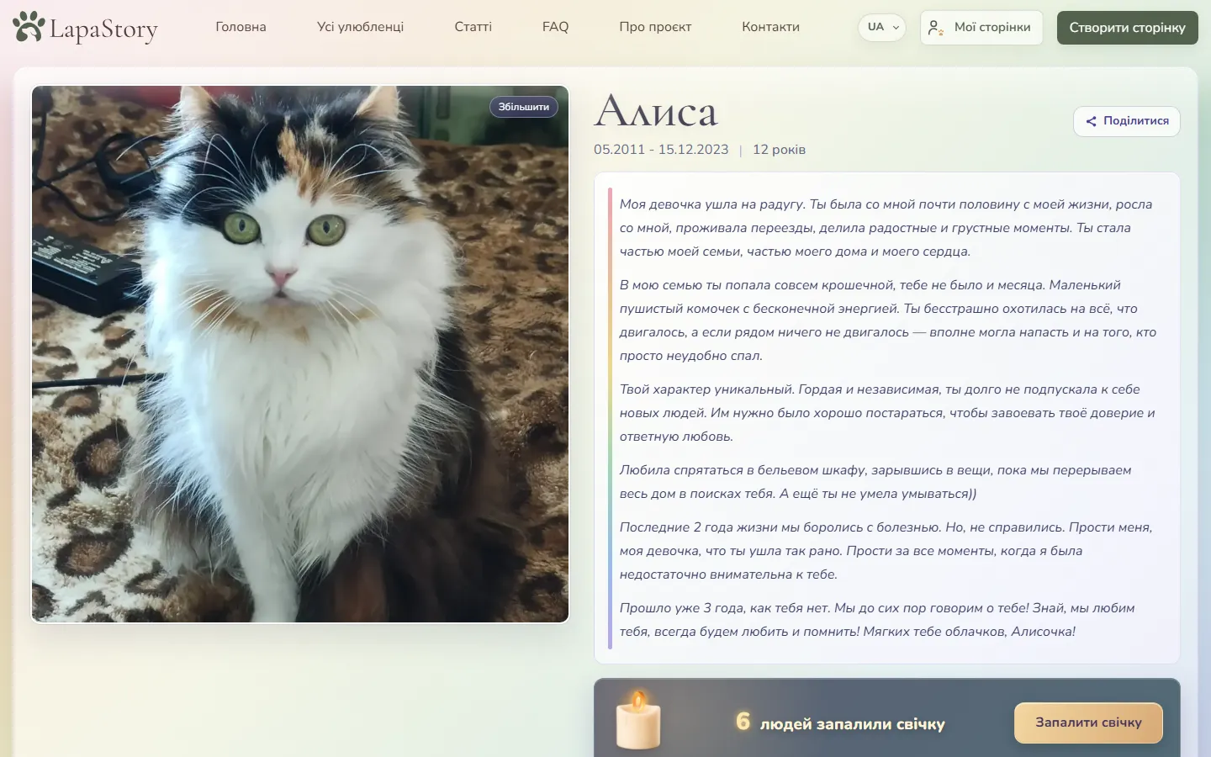This screenshot has height=757, width=1211.
Task: Click the dates 05.2011 - 15.12.2023
Action: tap(661, 150)
